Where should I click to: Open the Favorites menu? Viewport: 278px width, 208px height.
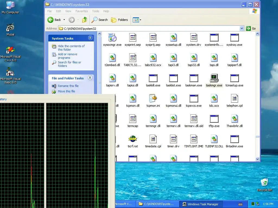pyautogui.click(x=81, y=11)
